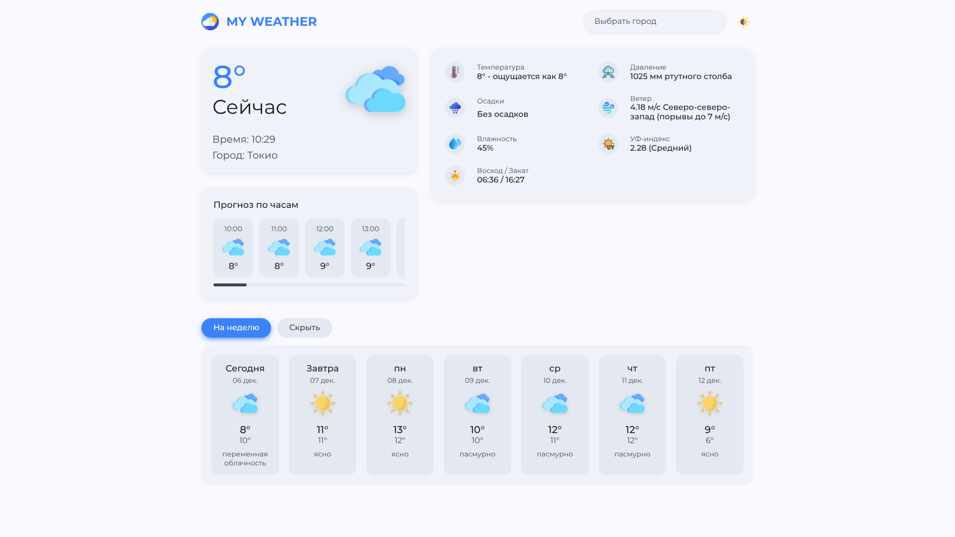The image size is (955, 537).
Task: Click the 06:36 / 16:27 sunrise value
Action: coord(500,180)
